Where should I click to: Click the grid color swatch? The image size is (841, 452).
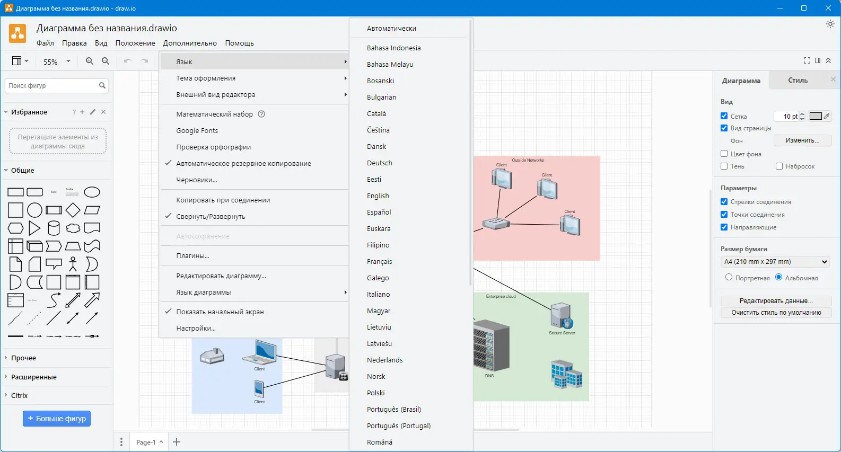[x=816, y=116]
